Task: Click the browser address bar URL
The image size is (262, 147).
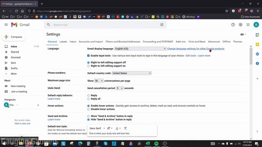Action: click(x=64, y=11)
